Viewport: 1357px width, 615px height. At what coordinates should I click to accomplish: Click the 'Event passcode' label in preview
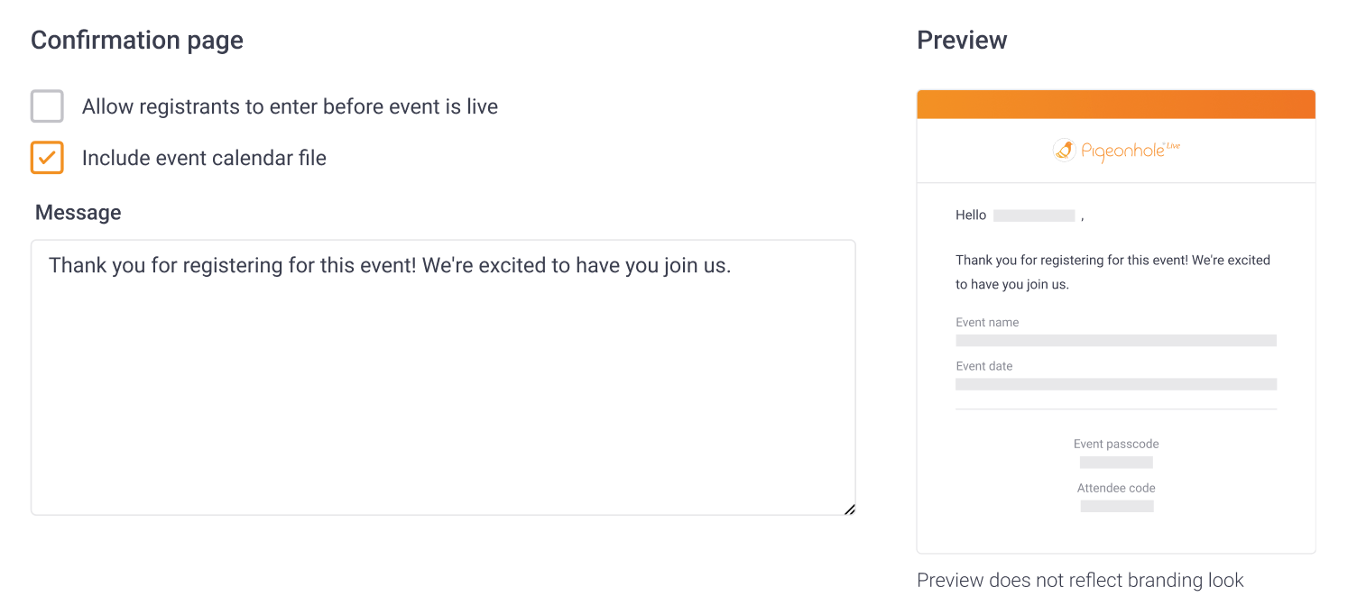click(x=1116, y=444)
